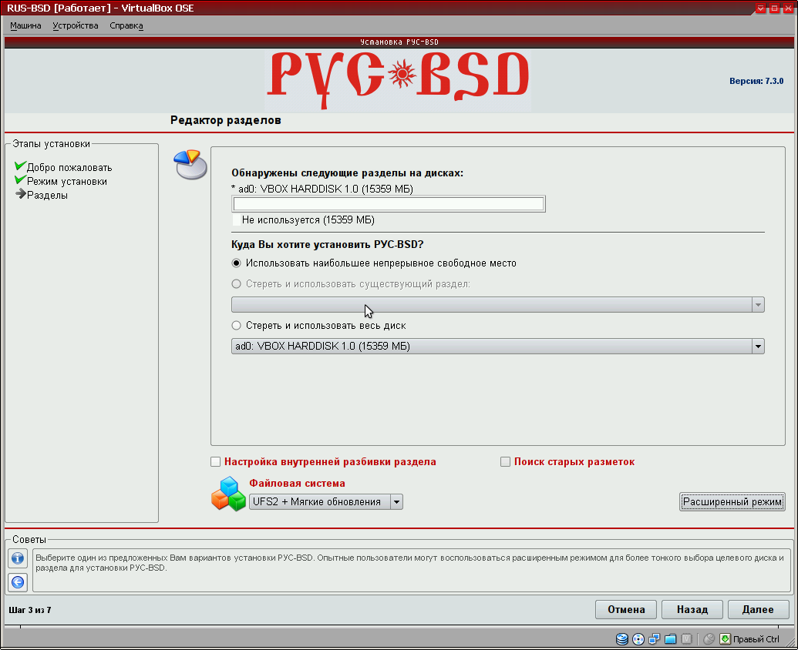798x650 pixels.
Task: Select 'Стереть и использовать весь диск' radio
Action: (236, 326)
